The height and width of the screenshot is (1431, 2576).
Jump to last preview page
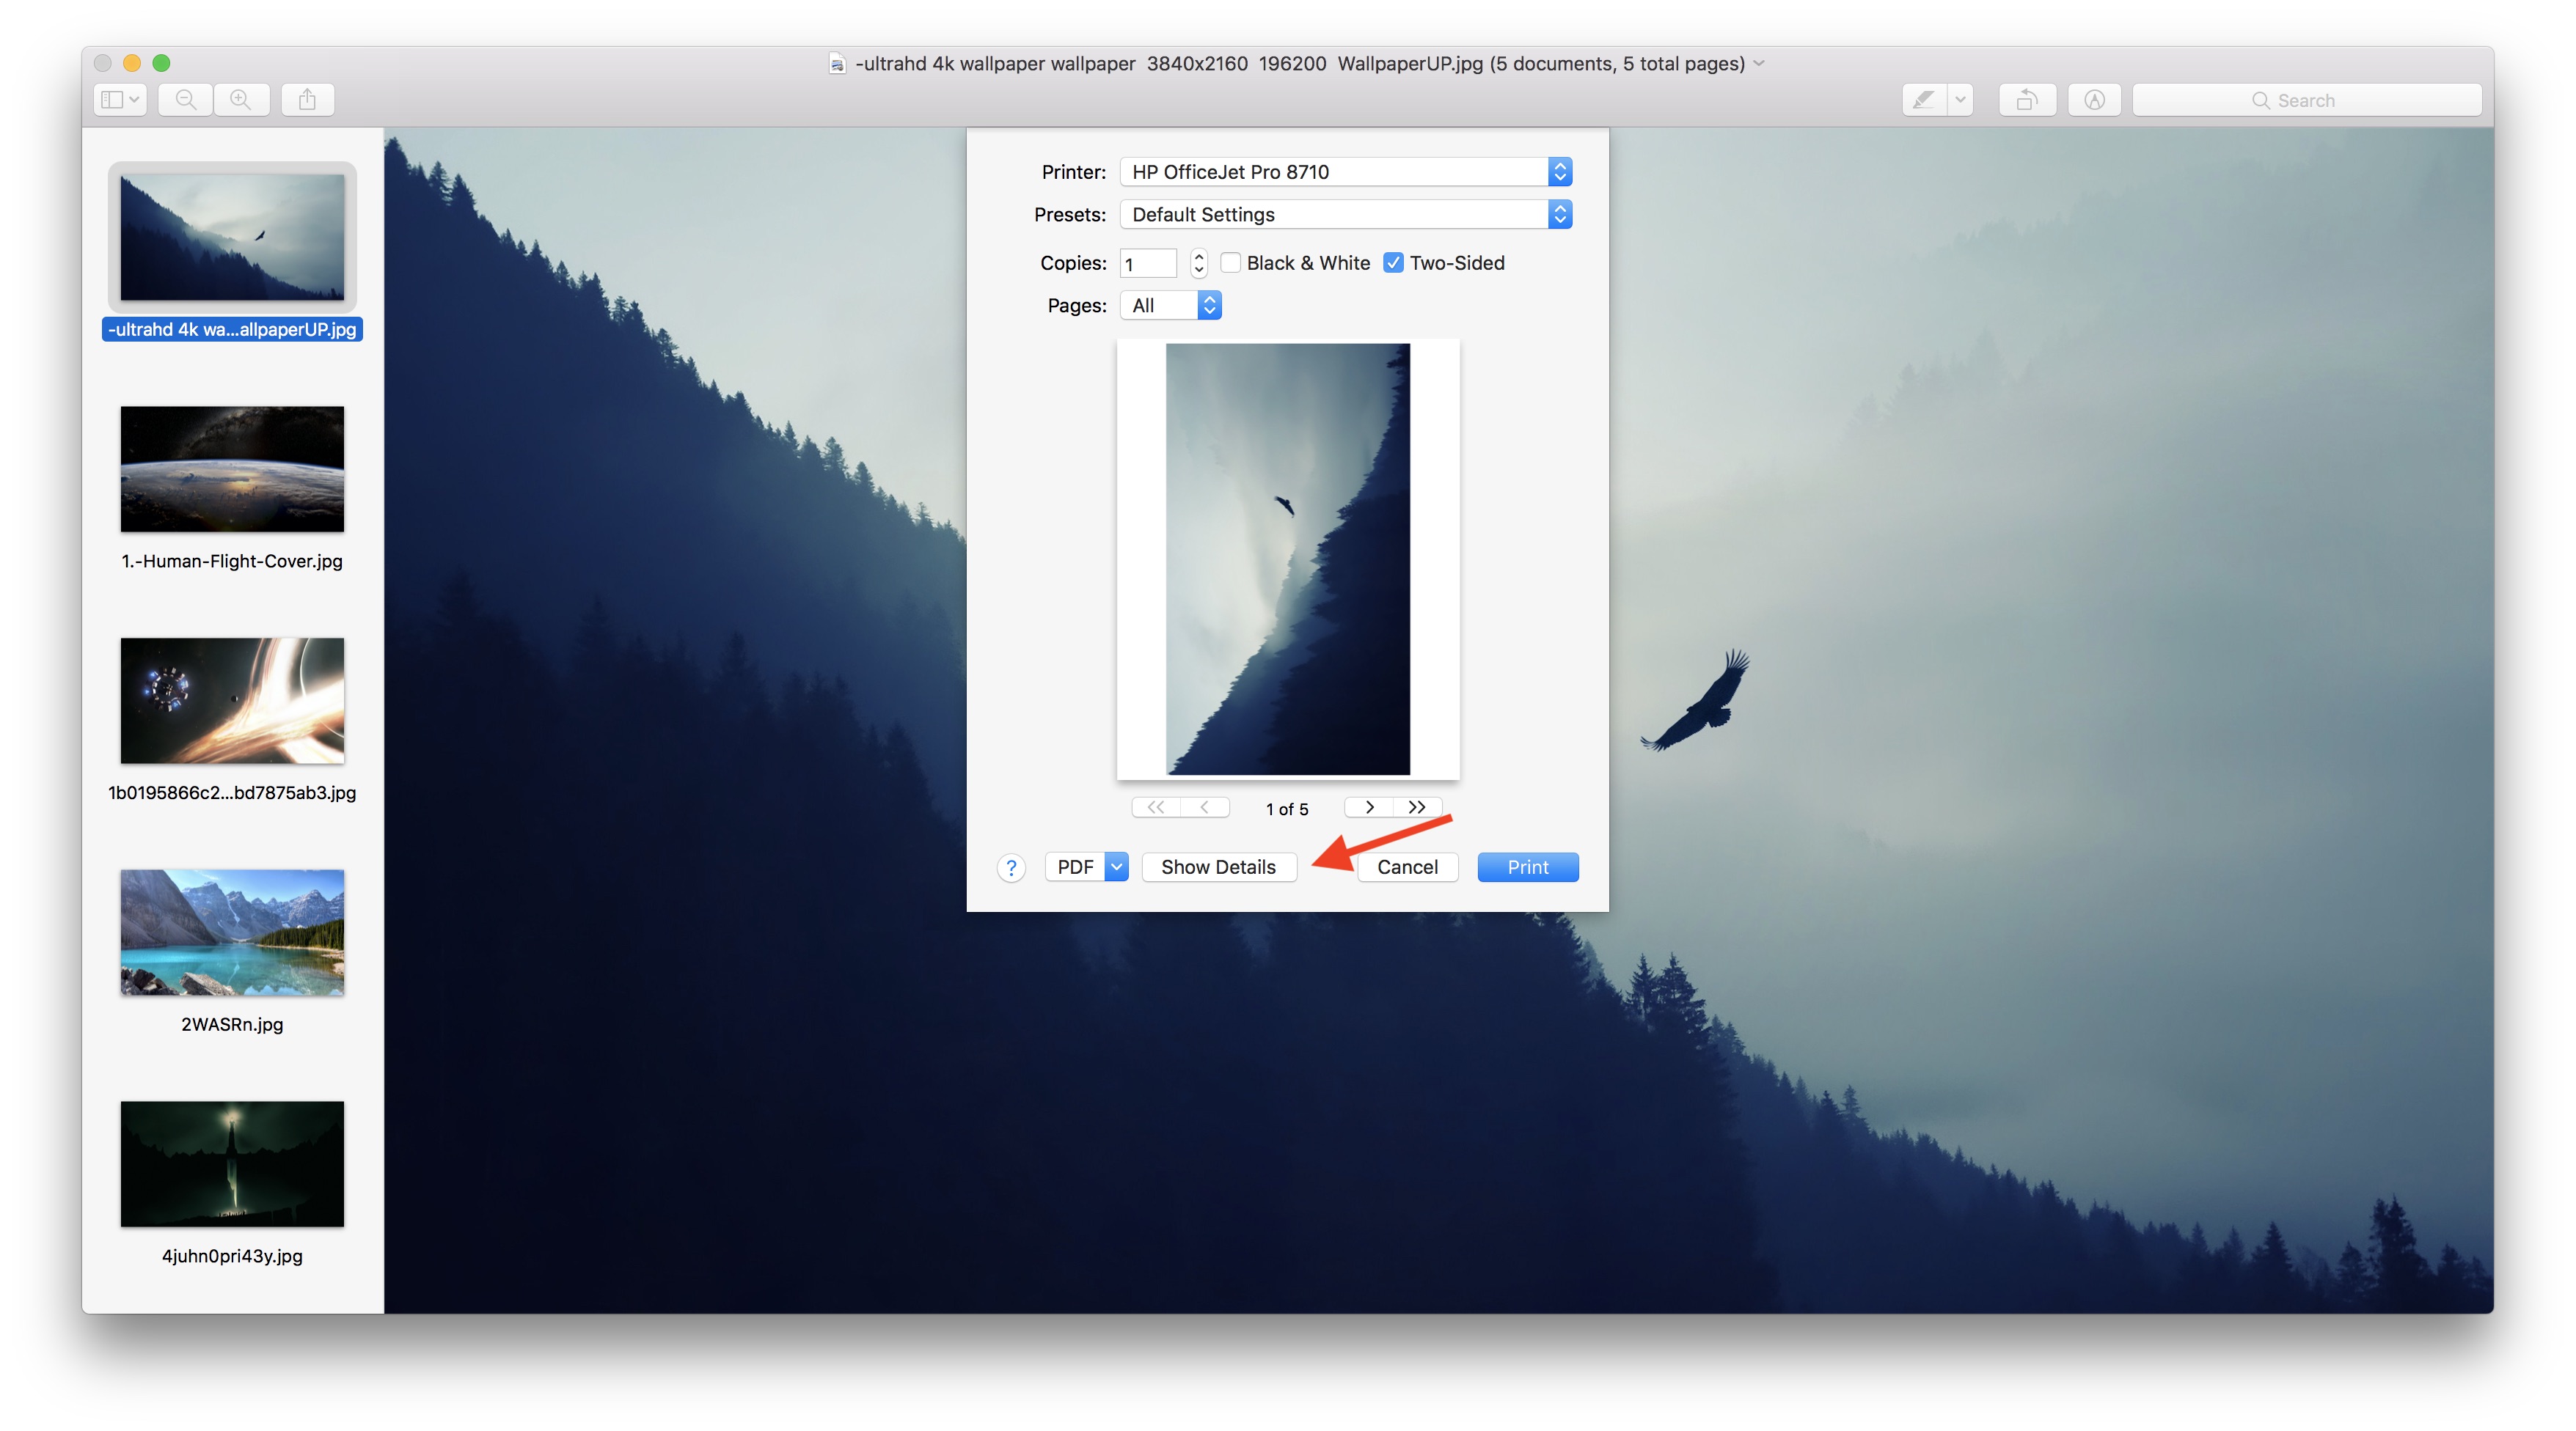pyautogui.click(x=1417, y=807)
